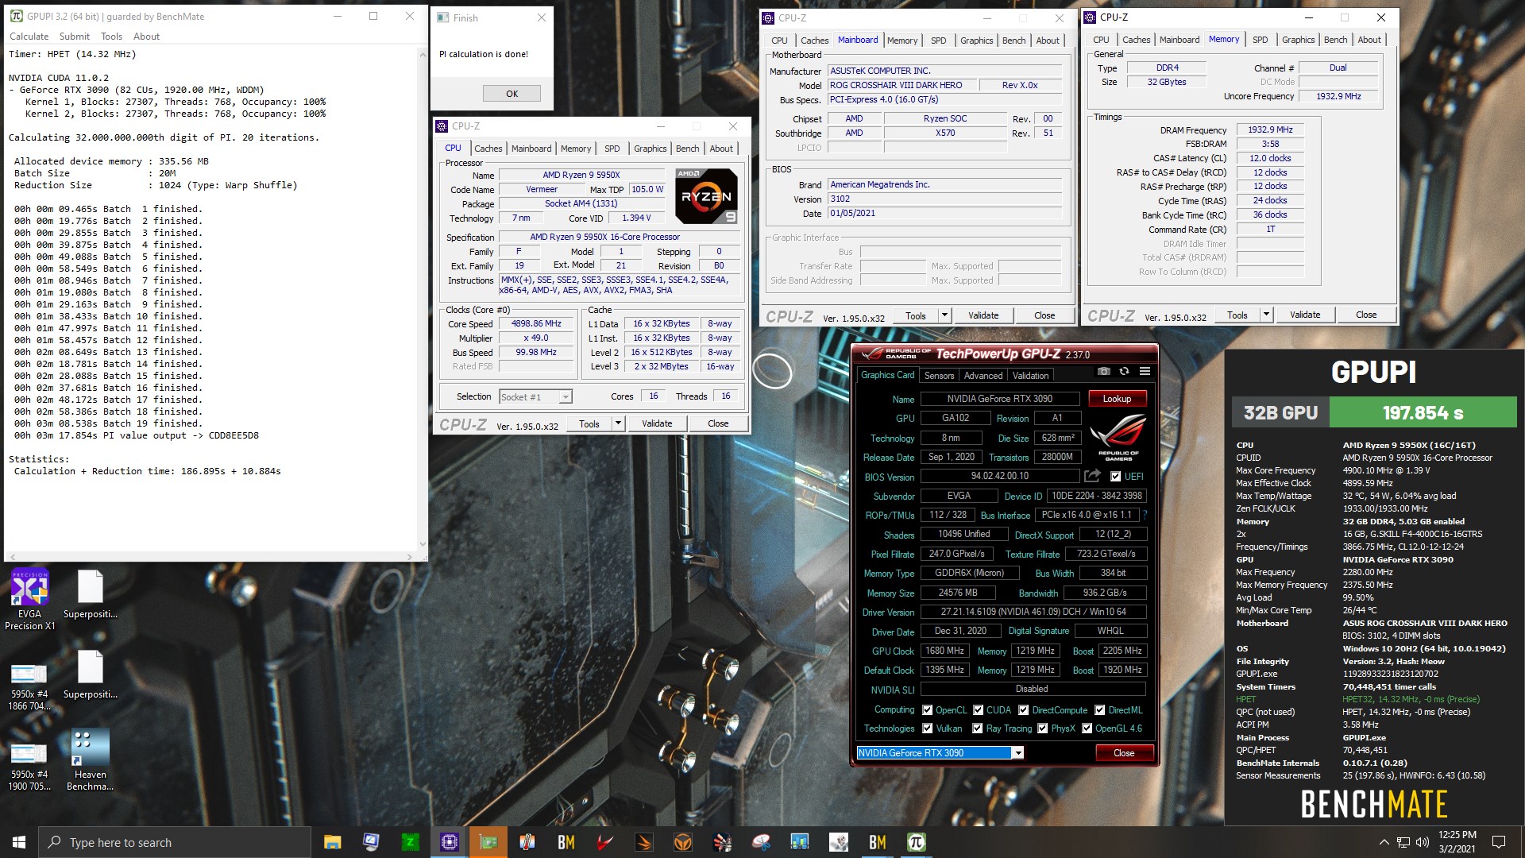Screen dimensions: 1525x858
Task: Click green Z icon in taskbar
Action: 410,842
